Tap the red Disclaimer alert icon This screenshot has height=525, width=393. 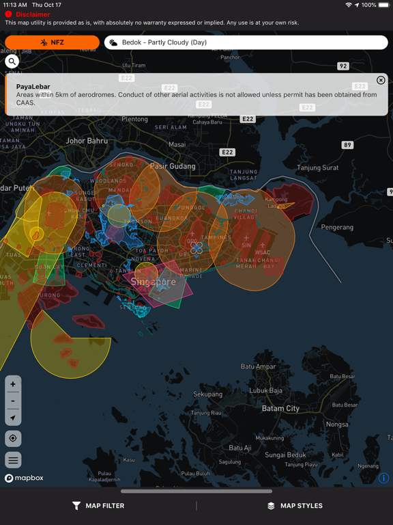[x=8, y=14]
